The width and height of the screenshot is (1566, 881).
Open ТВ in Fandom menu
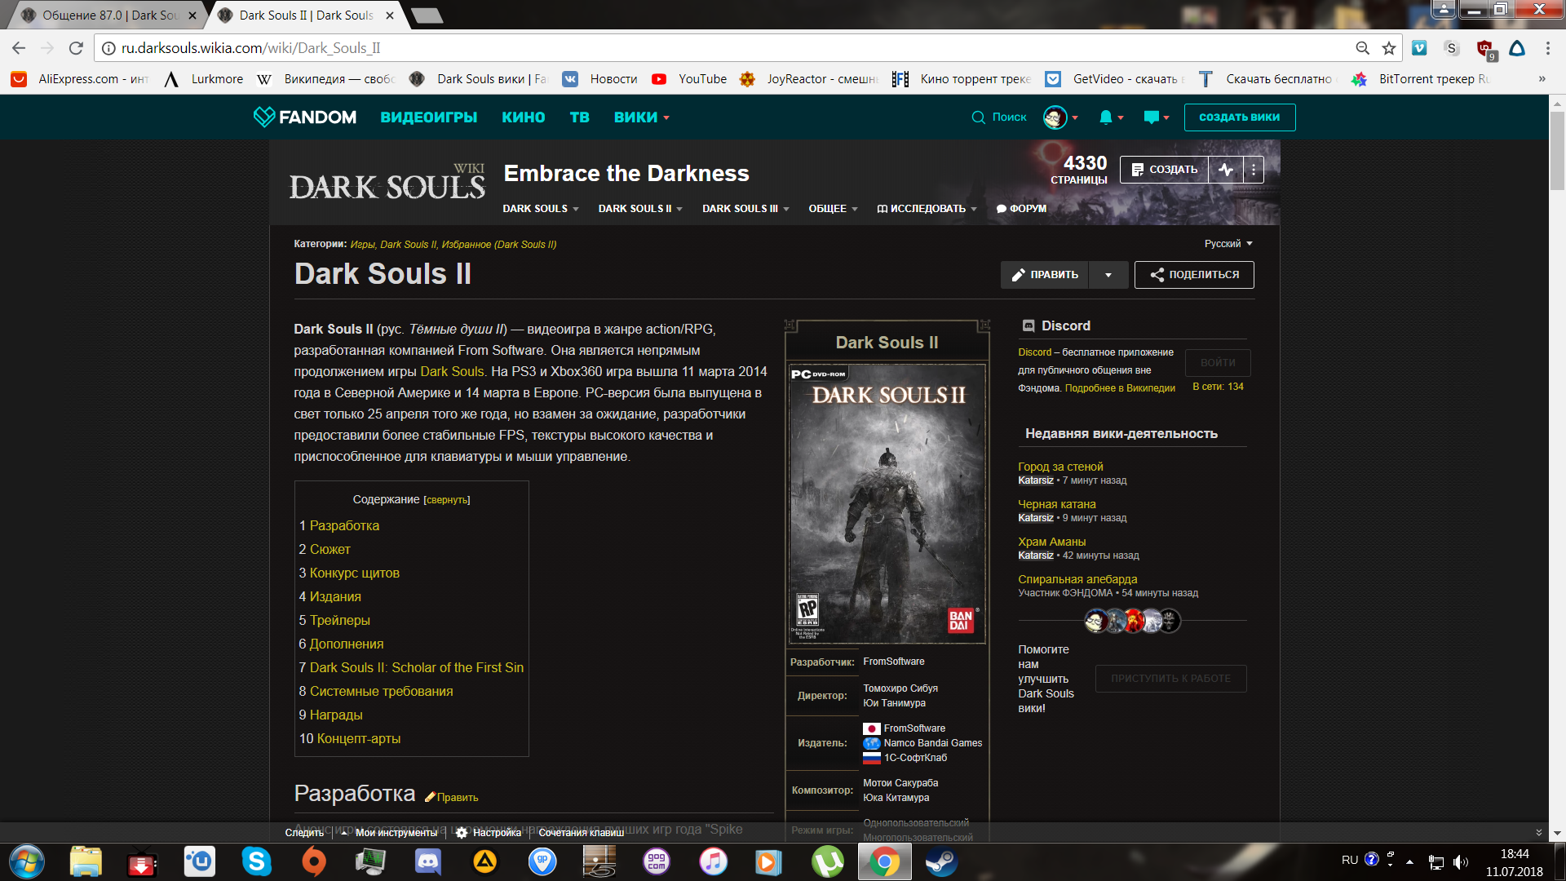[580, 117]
